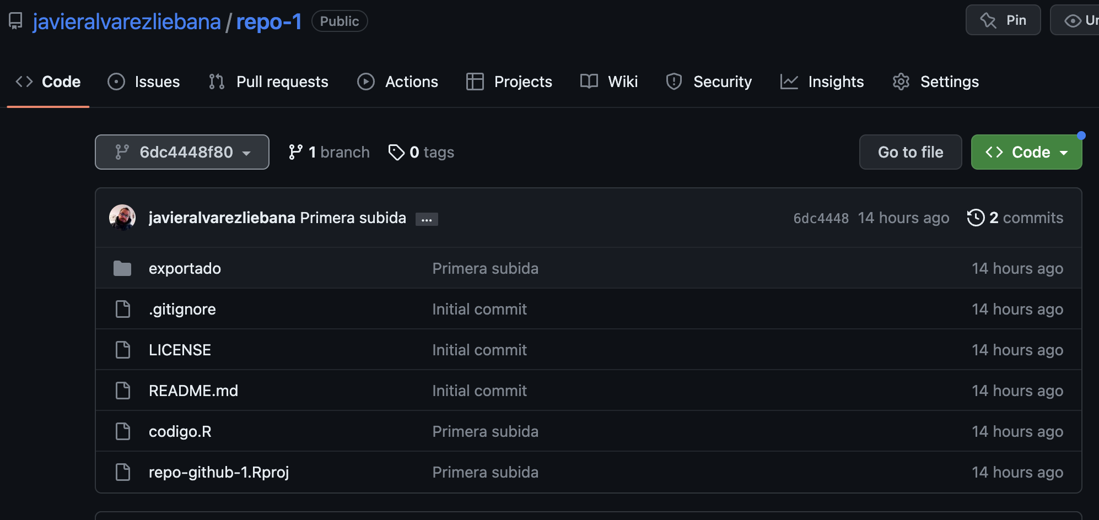Click the commit history clock icon

(x=976, y=218)
